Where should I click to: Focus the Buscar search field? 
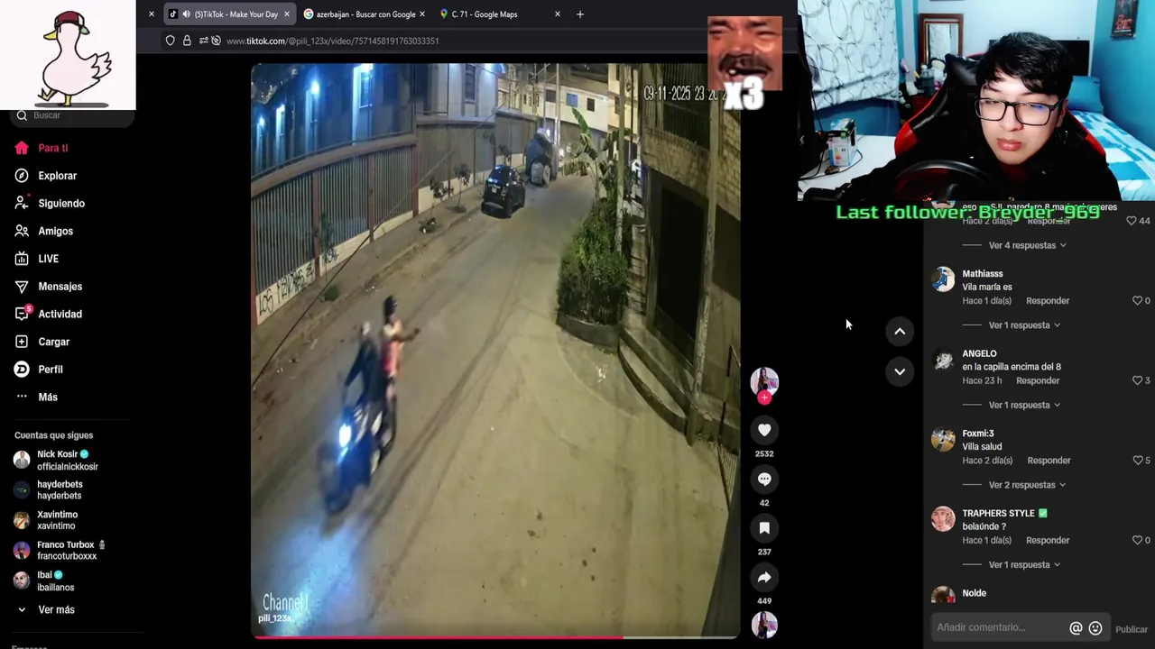pos(72,115)
